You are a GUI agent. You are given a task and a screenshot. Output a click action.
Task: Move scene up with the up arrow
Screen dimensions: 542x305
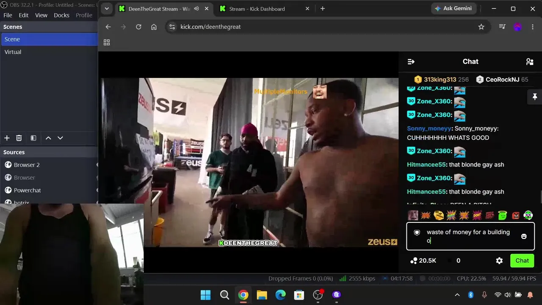pyautogui.click(x=48, y=138)
